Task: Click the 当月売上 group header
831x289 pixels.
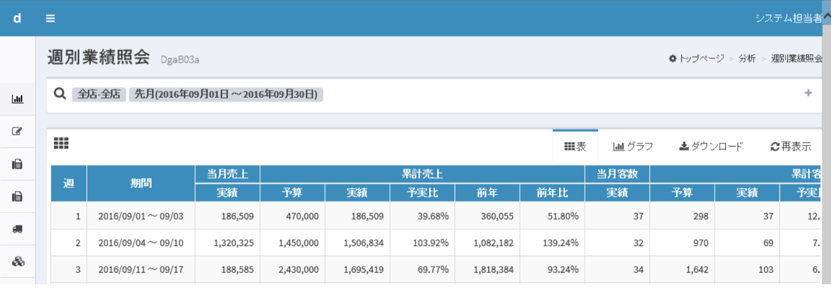Action: click(228, 174)
